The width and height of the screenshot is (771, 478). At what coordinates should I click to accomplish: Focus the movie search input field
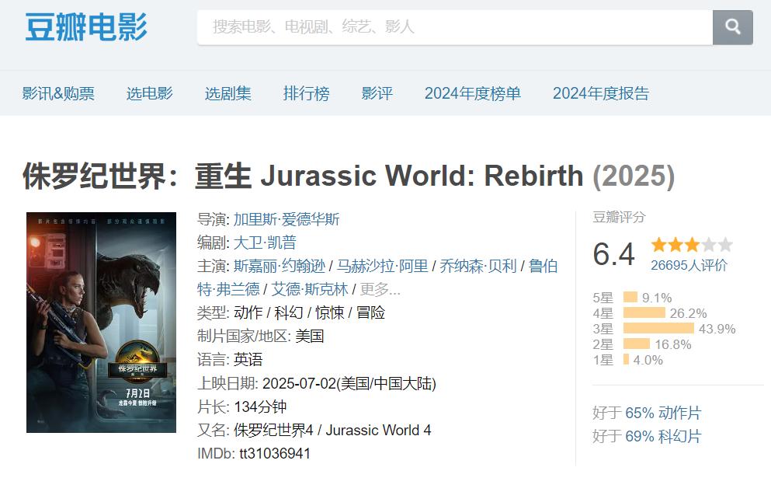[455, 27]
